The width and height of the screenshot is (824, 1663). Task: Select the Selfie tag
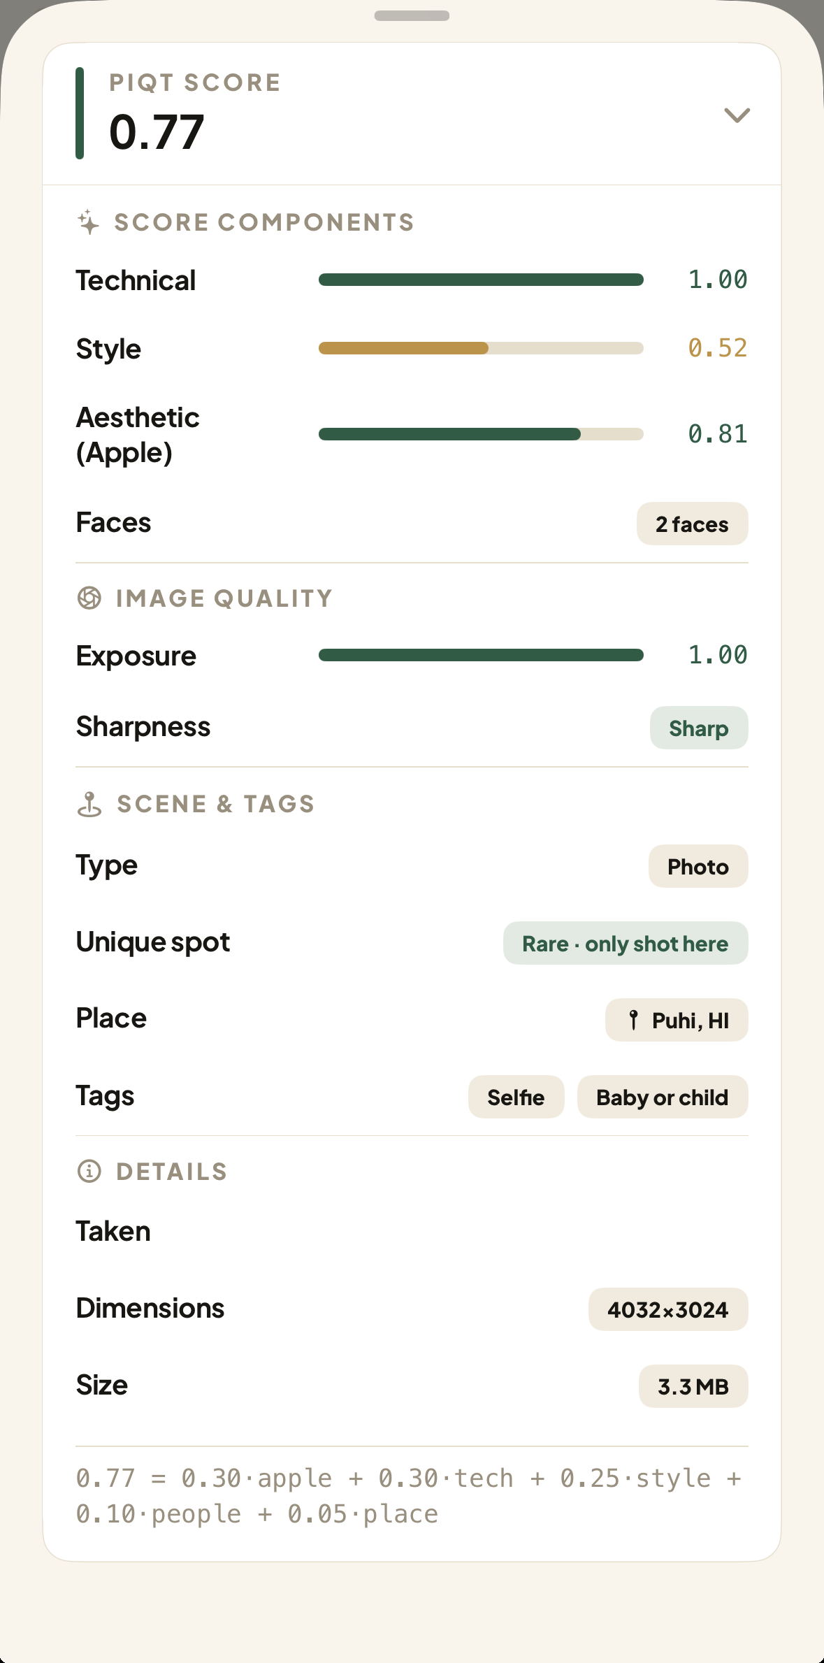coord(516,1097)
